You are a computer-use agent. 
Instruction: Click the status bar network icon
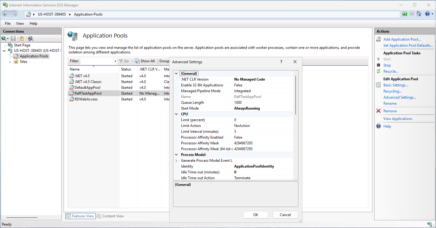pyautogui.click(x=430, y=224)
